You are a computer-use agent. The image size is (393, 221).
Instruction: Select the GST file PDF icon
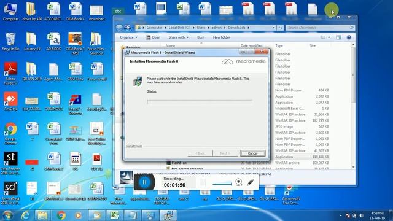97,162
